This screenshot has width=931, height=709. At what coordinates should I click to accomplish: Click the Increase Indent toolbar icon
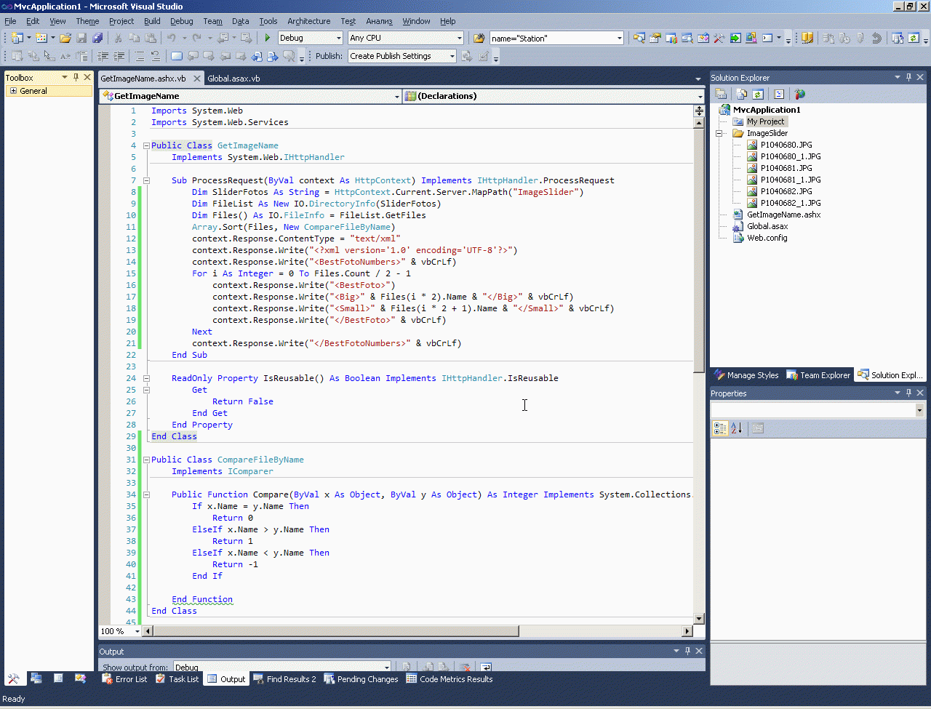coord(119,56)
